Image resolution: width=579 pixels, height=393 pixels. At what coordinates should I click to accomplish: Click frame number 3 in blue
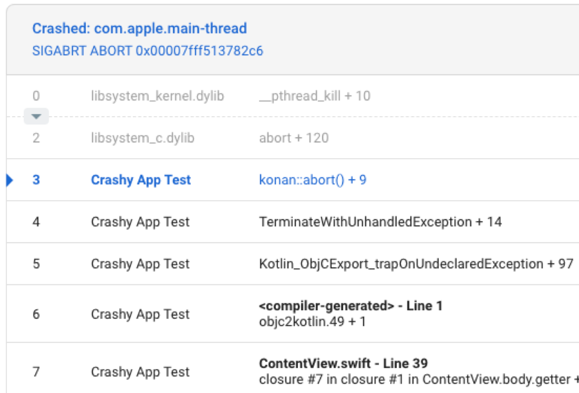click(x=36, y=180)
